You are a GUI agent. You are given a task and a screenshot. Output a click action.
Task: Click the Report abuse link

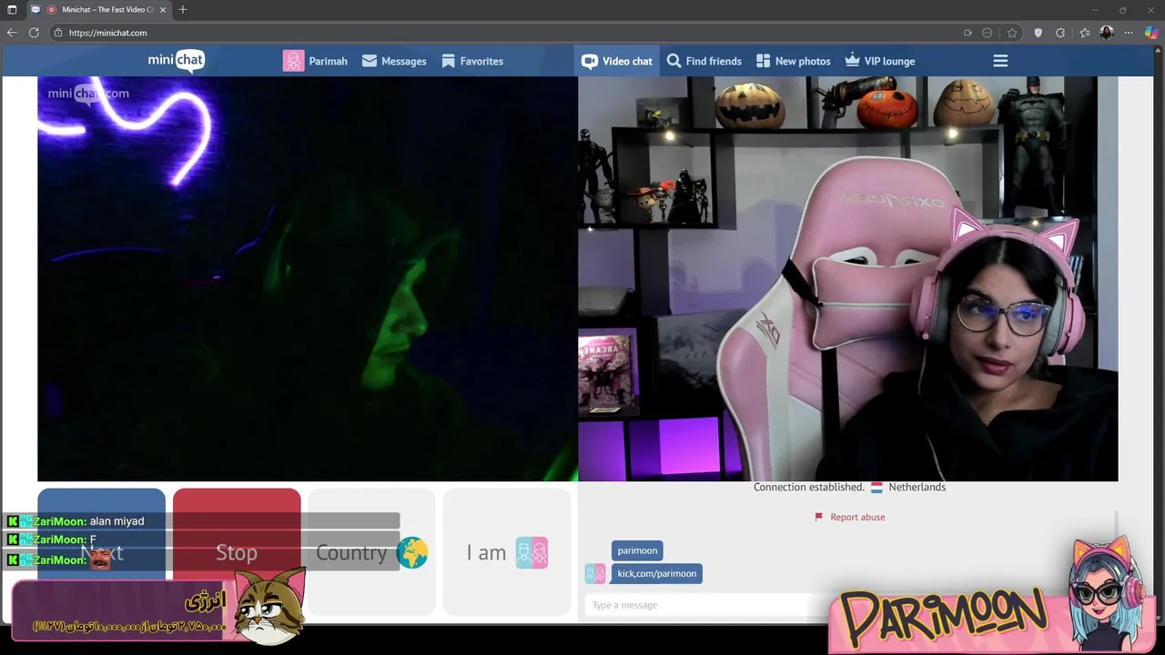(x=857, y=517)
